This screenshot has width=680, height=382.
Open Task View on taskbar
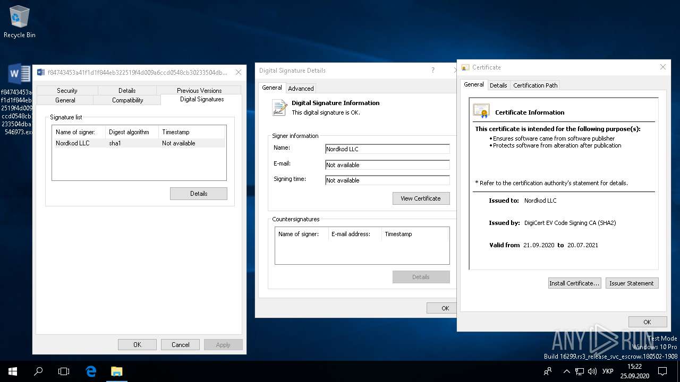coord(64,371)
